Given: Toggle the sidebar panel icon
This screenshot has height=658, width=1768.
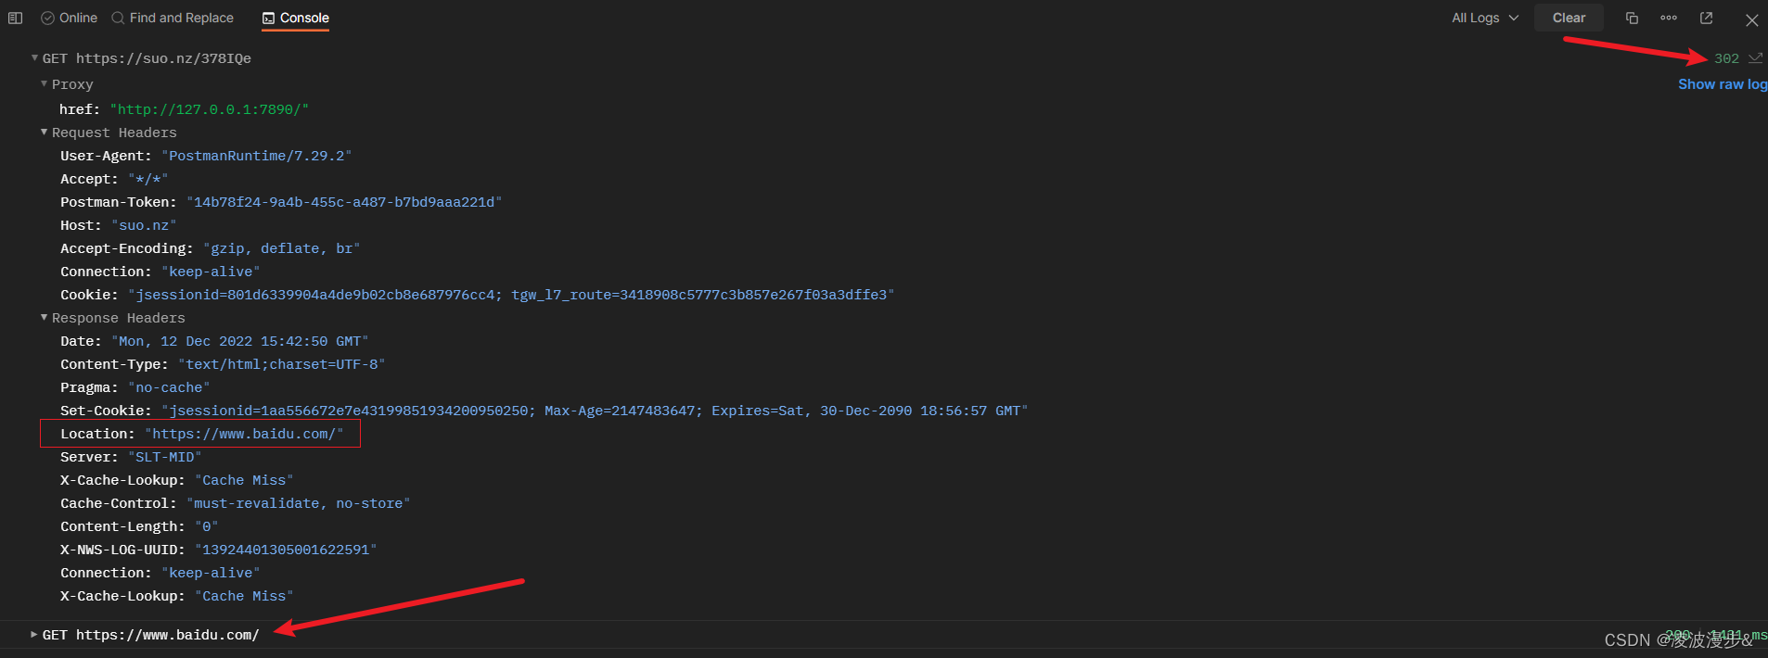Looking at the screenshot, I should [15, 18].
